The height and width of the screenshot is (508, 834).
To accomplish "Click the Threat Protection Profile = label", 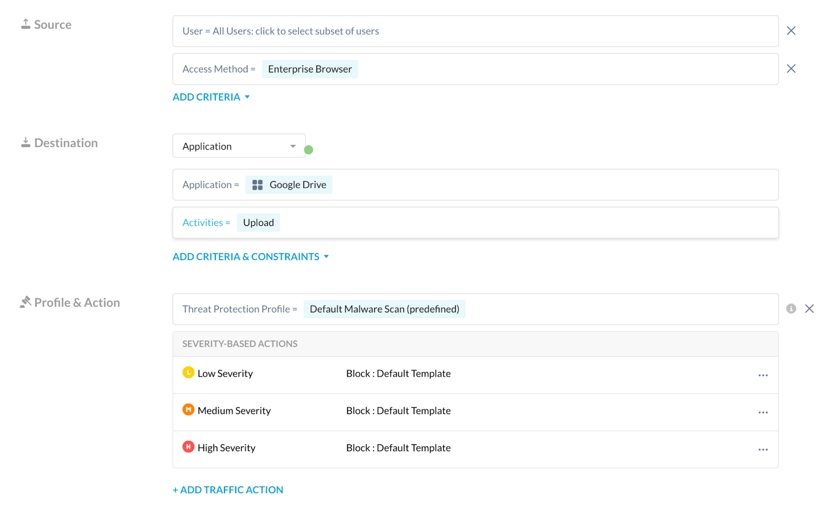I will click(x=240, y=309).
